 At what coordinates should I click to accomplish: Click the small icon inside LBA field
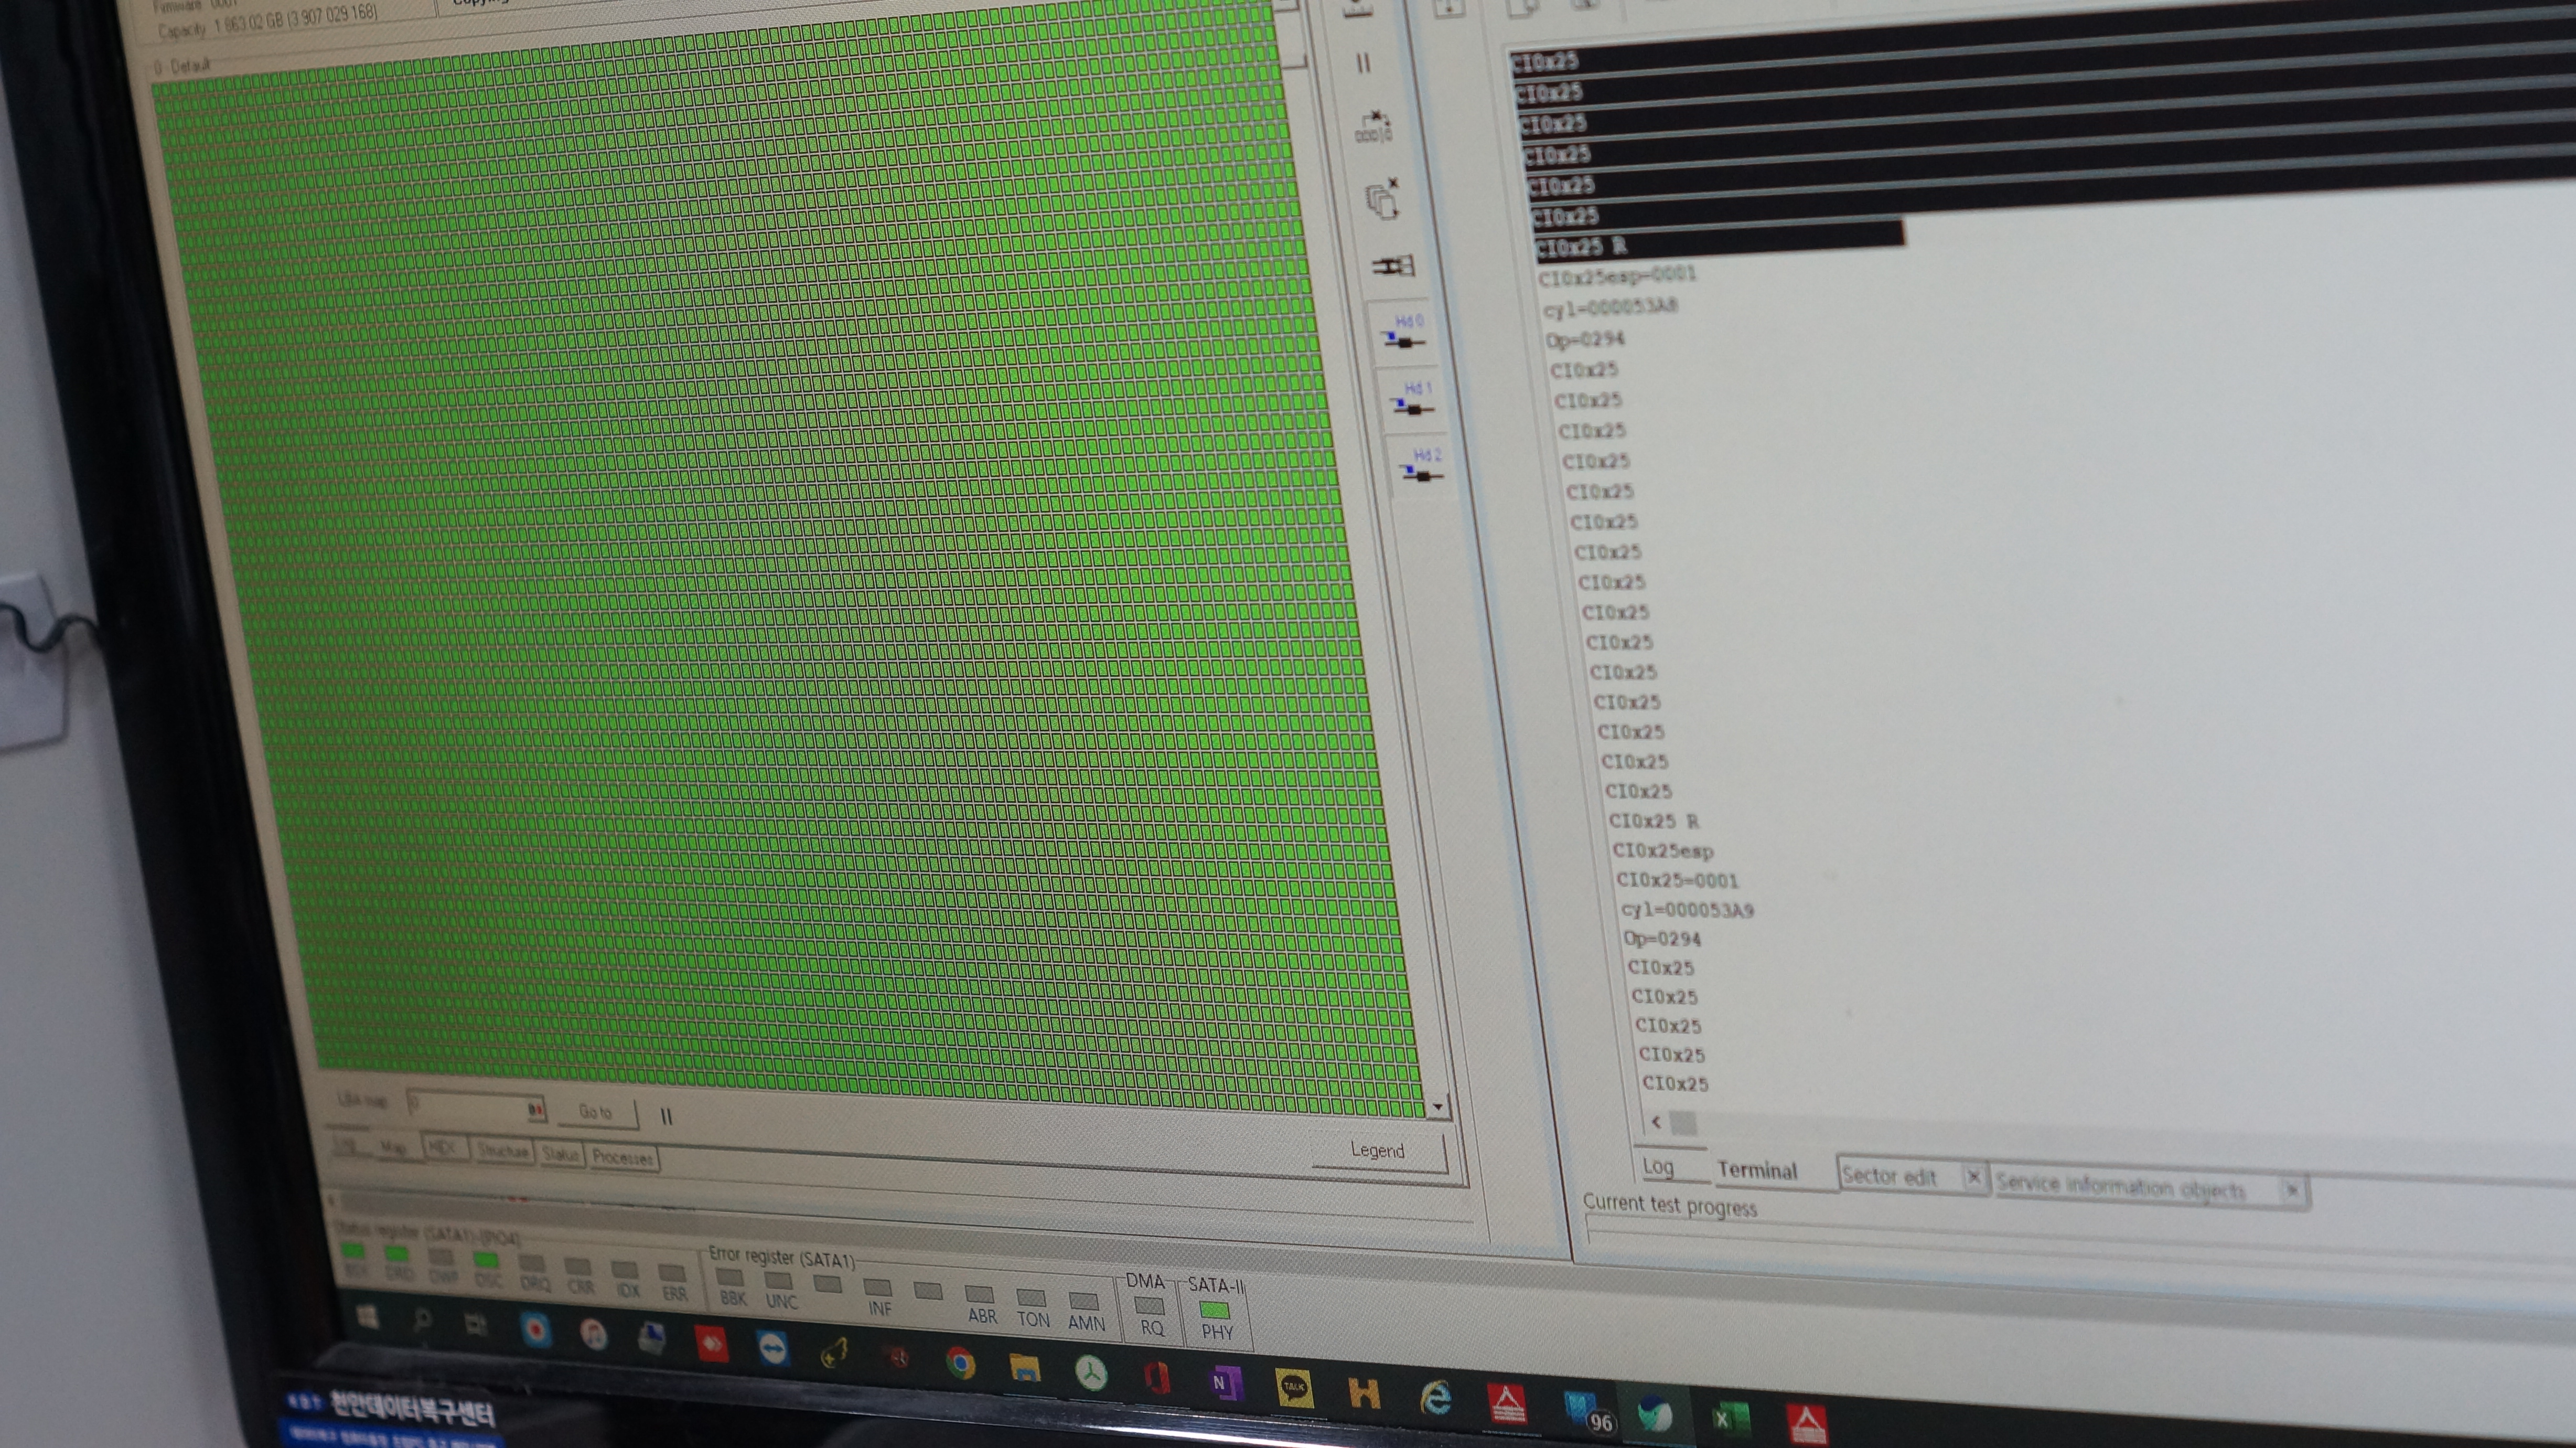[535, 1109]
